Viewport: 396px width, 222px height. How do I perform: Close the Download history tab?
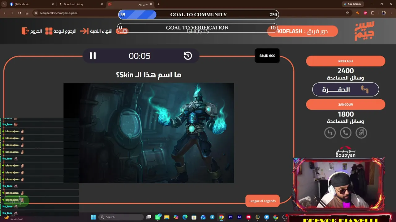[x=102, y=4]
